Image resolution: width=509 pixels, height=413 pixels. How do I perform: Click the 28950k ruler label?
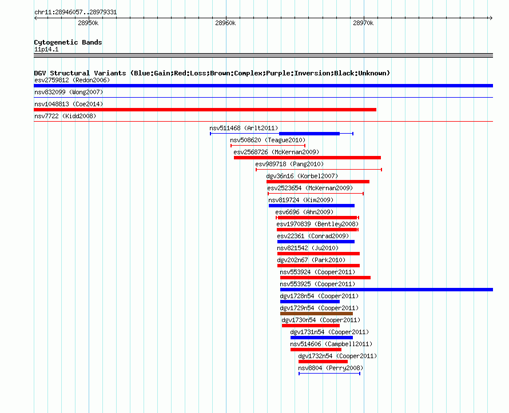pyautogui.click(x=88, y=23)
